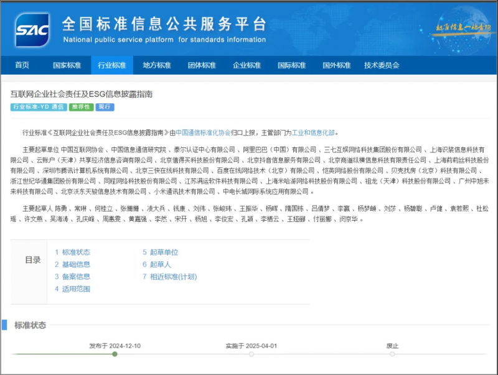Open the 技术委员会 tab
This screenshot has height=375, width=498.
pyautogui.click(x=382, y=65)
